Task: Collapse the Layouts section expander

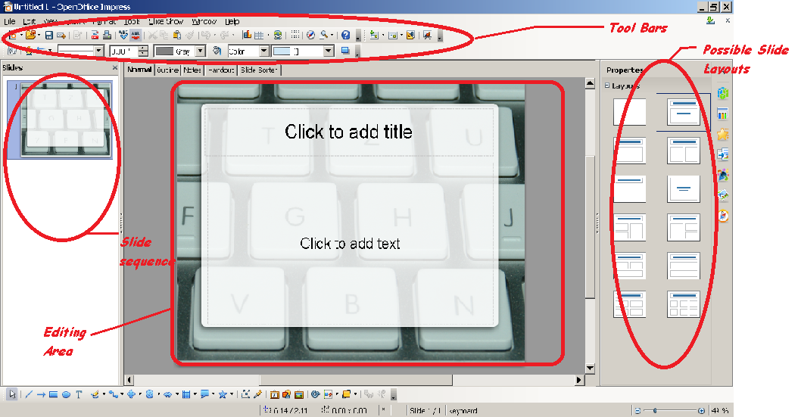Action: pos(607,86)
